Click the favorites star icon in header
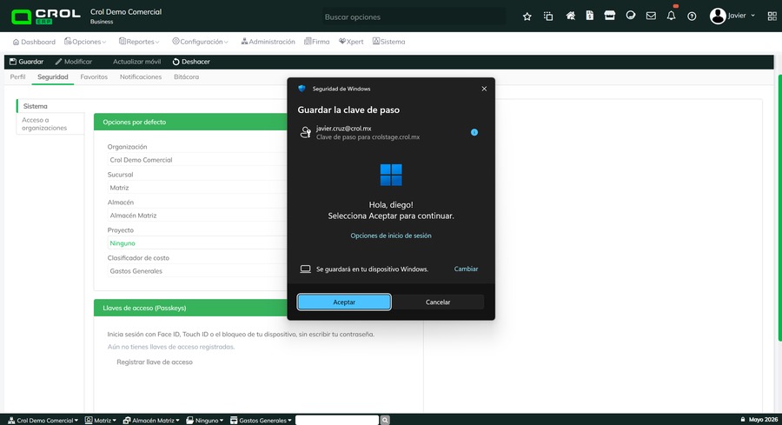 pos(527,17)
